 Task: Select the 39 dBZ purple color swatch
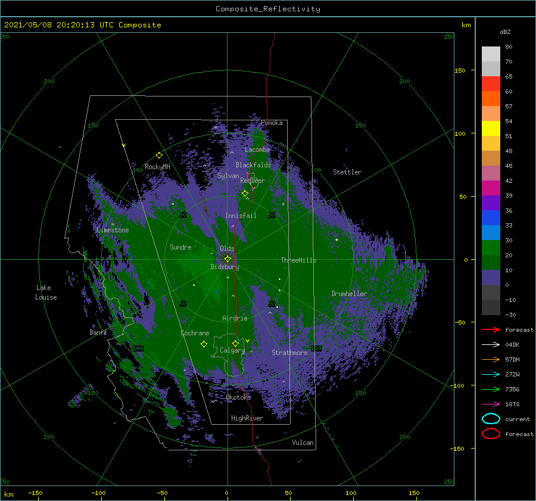pyautogui.click(x=491, y=203)
